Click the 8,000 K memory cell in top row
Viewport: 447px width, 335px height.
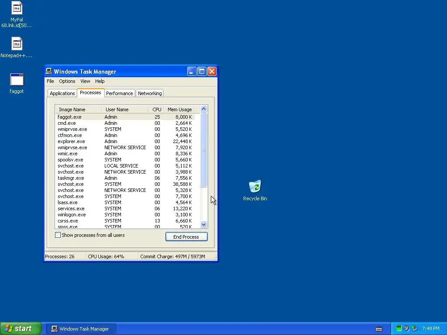[x=184, y=117]
